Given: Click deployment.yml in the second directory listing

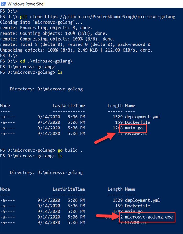Looking at the screenshot, I should [142, 200].
